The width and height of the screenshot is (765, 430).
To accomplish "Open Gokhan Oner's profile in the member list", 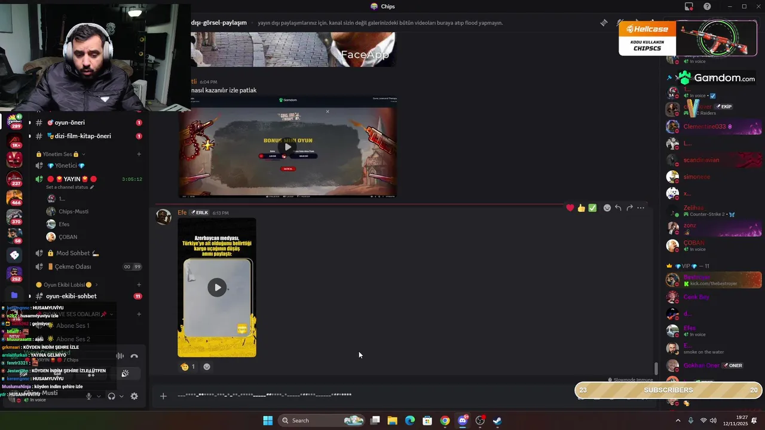I will (714, 365).
